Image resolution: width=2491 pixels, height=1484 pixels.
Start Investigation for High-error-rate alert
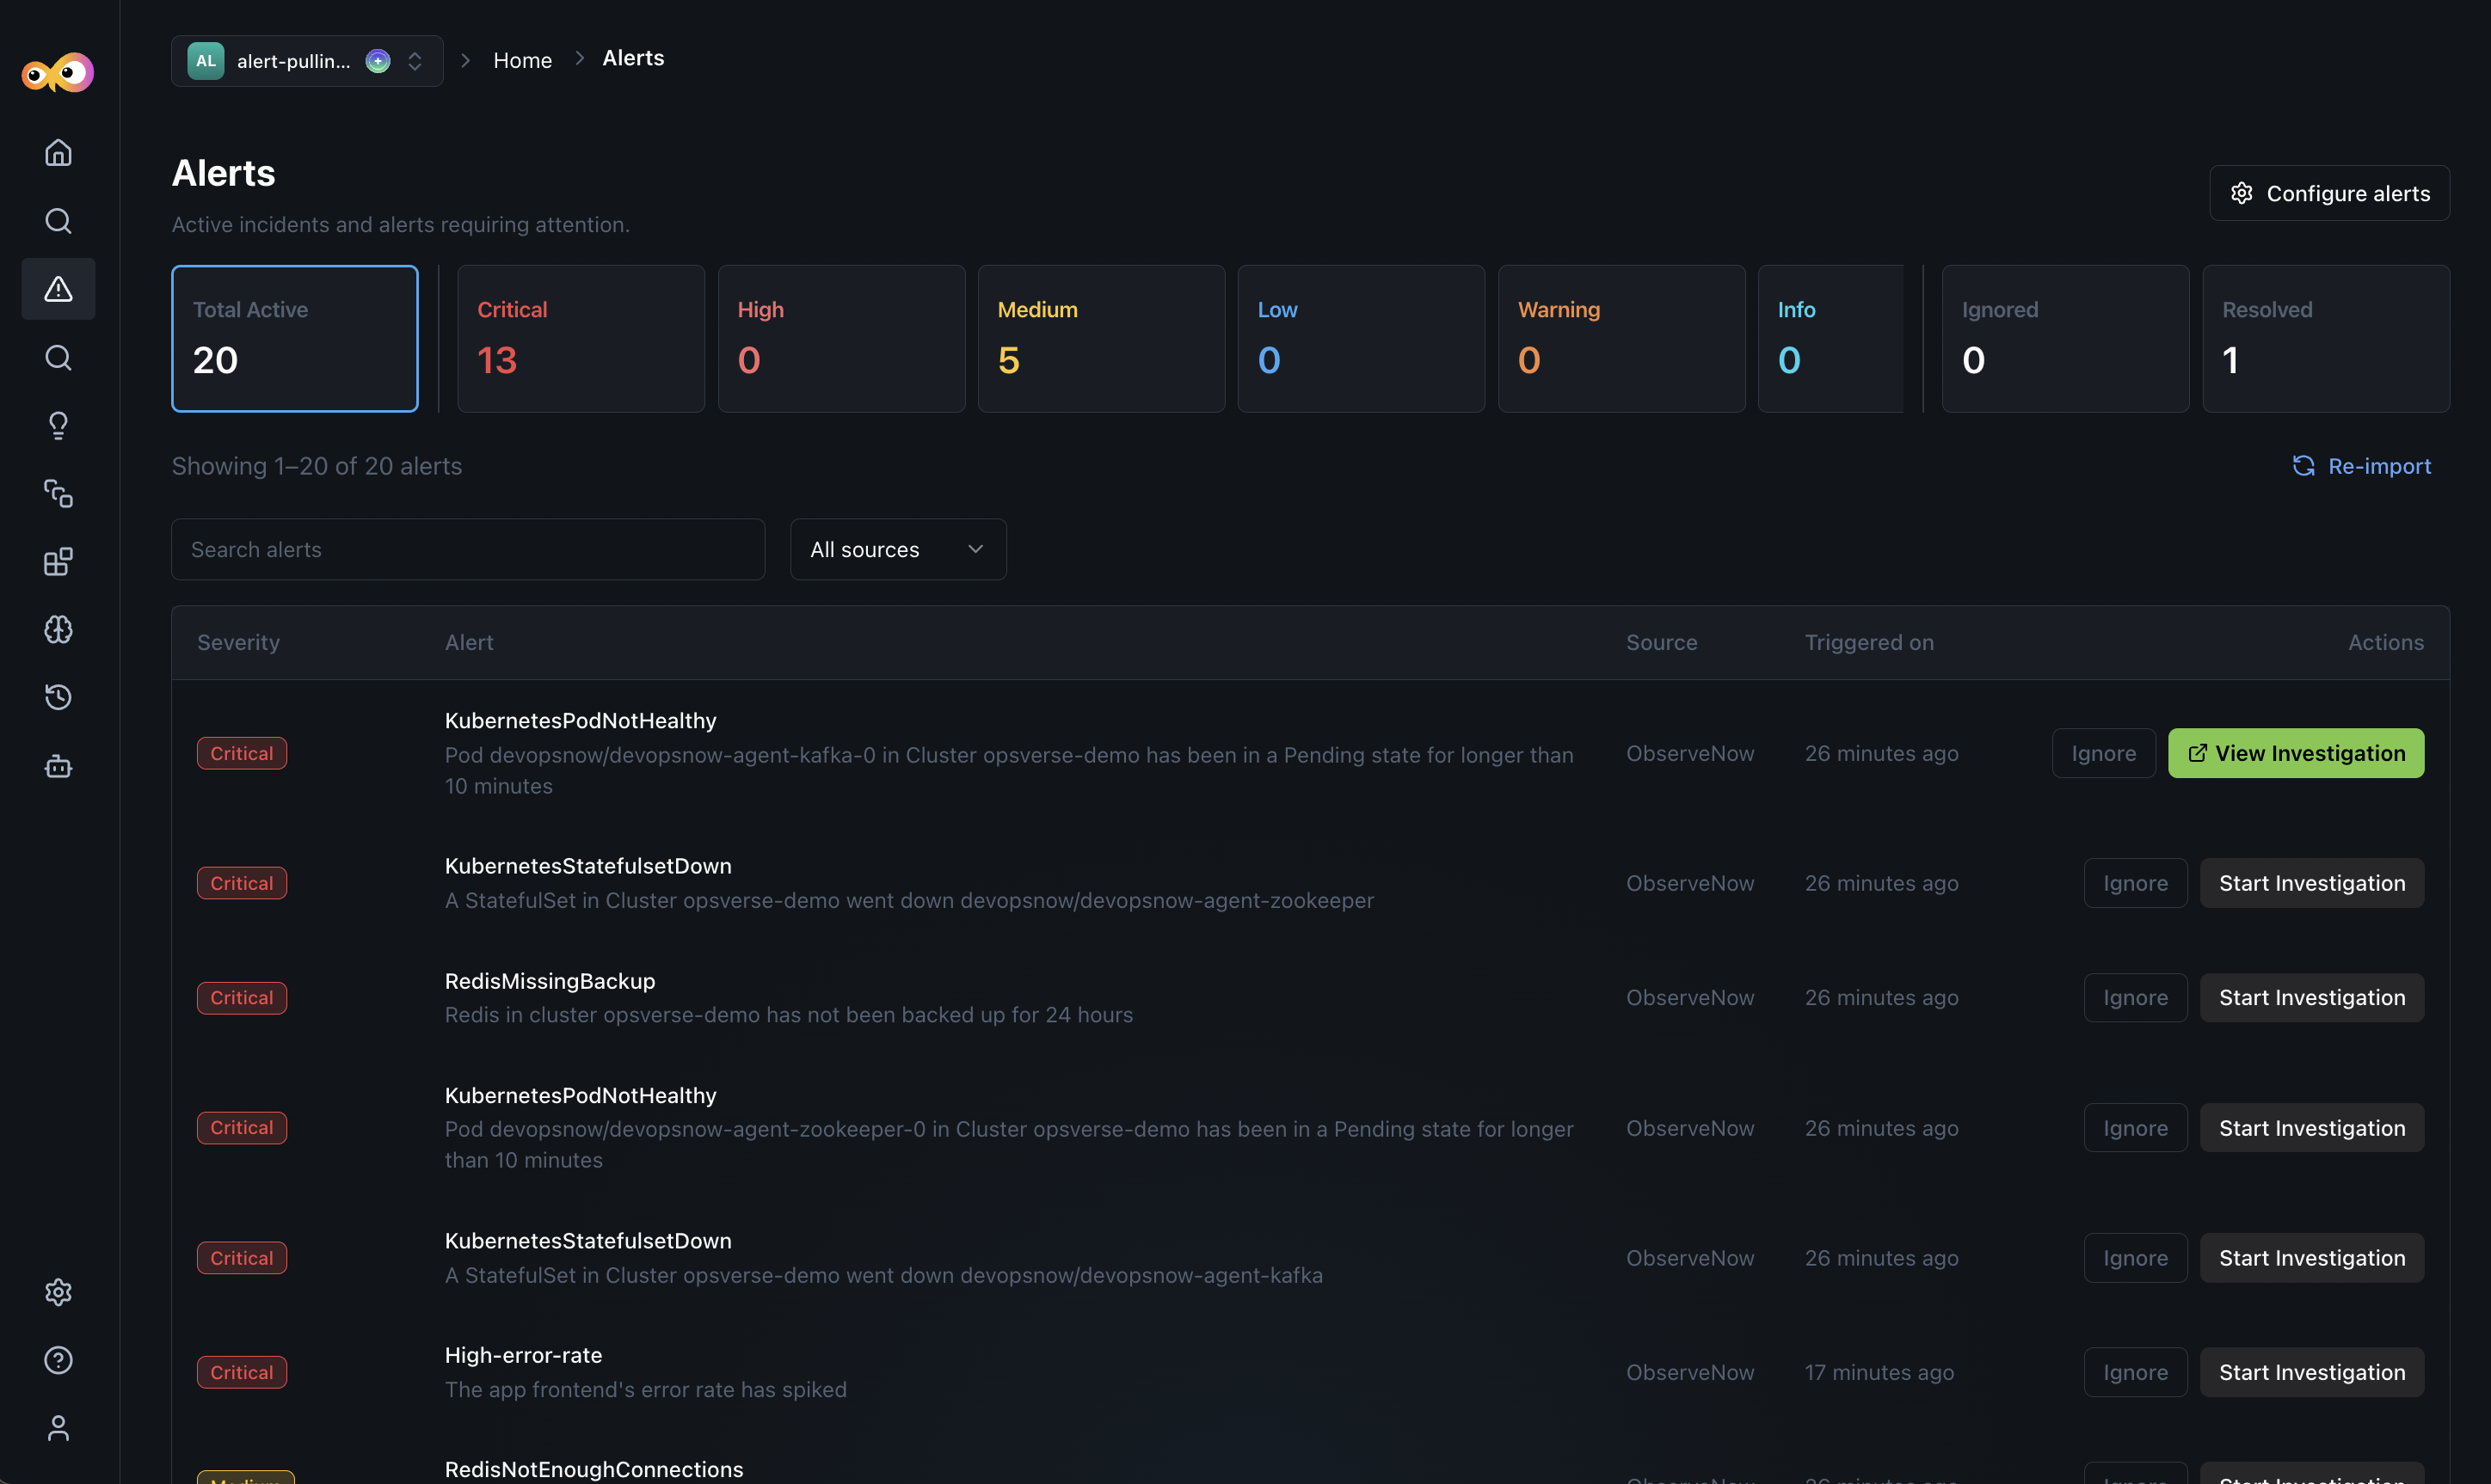point(2312,1372)
